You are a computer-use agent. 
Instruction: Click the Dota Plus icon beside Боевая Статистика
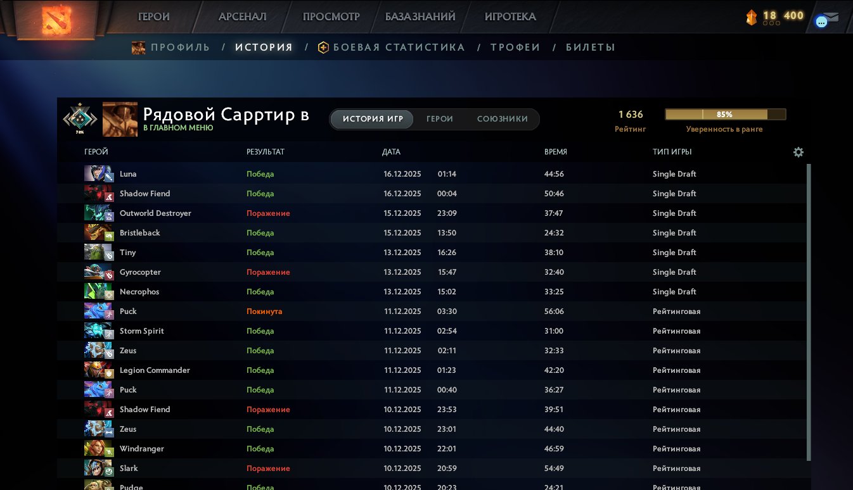[x=323, y=47]
